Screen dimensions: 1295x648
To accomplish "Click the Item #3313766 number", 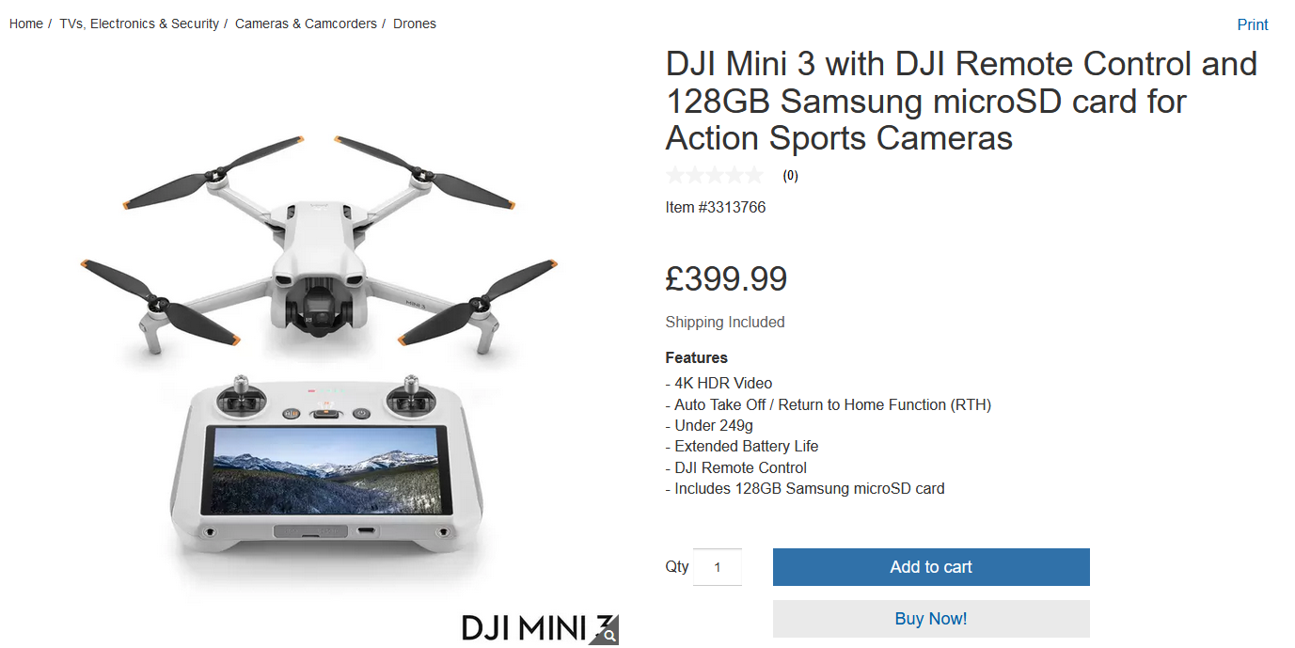I will coord(716,207).
